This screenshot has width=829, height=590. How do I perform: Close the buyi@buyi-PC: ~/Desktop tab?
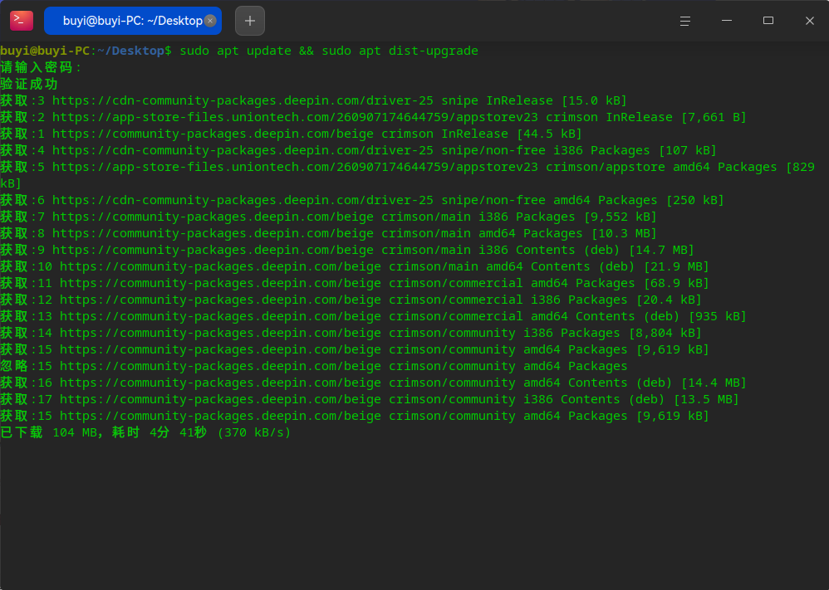210,21
